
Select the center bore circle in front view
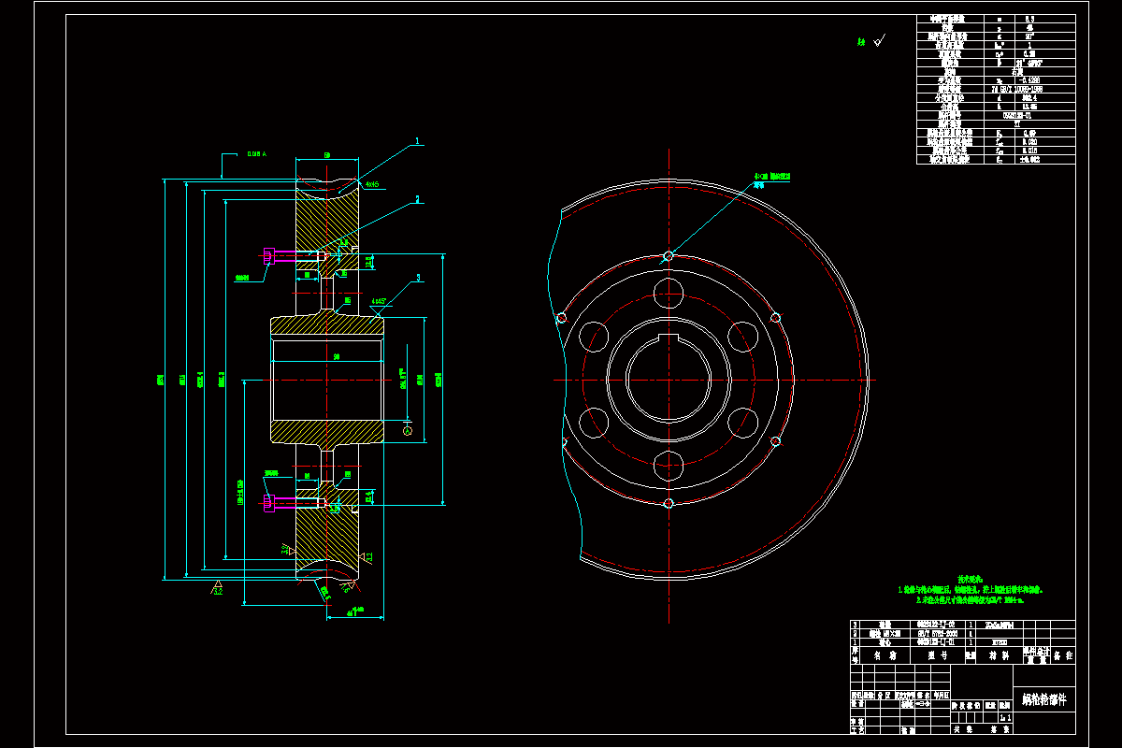(669, 380)
